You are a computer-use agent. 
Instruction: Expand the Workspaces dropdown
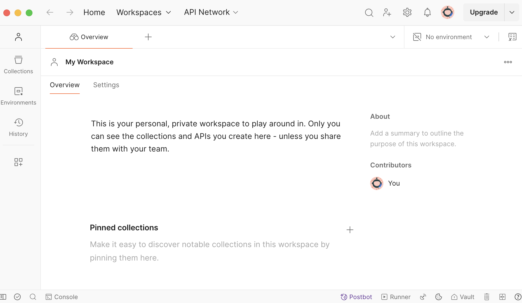(x=144, y=12)
